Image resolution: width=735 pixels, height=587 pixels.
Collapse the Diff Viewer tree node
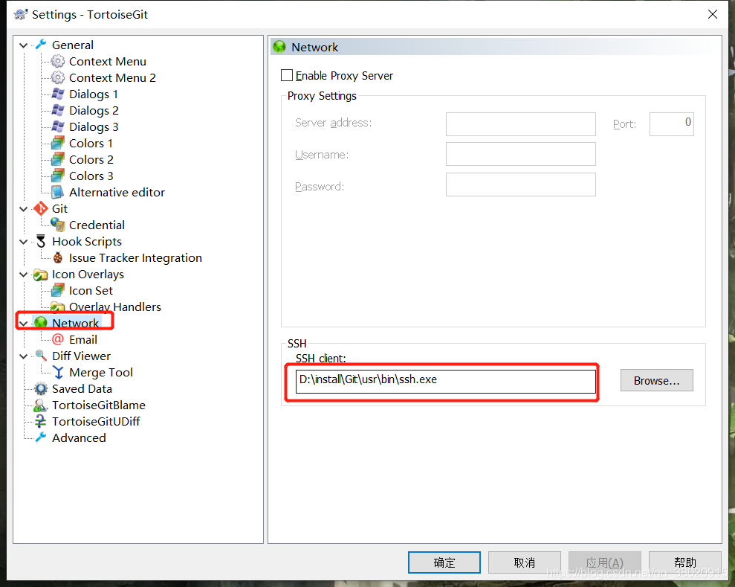point(24,356)
